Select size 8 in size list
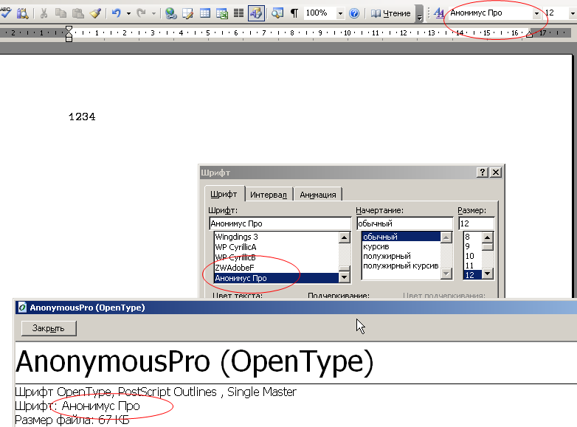The height and width of the screenshot is (427, 577). pyautogui.click(x=472, y=237)
